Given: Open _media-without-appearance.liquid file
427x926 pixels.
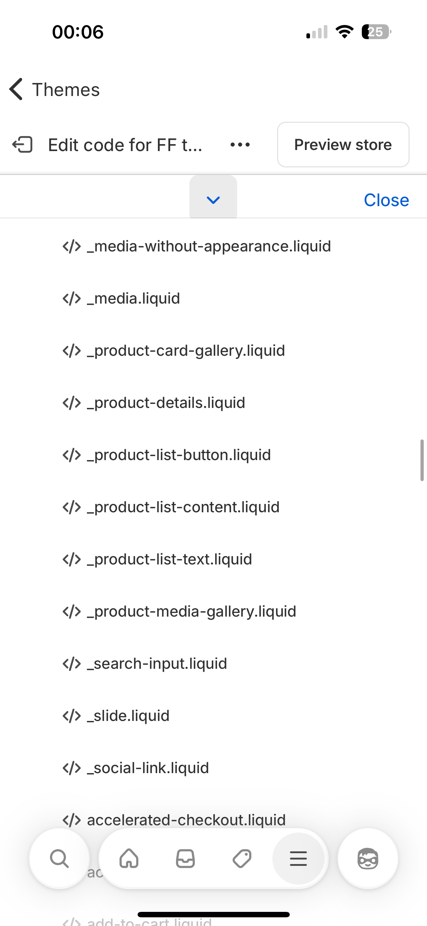Looking at the screenshot, I should coord(209,246).
